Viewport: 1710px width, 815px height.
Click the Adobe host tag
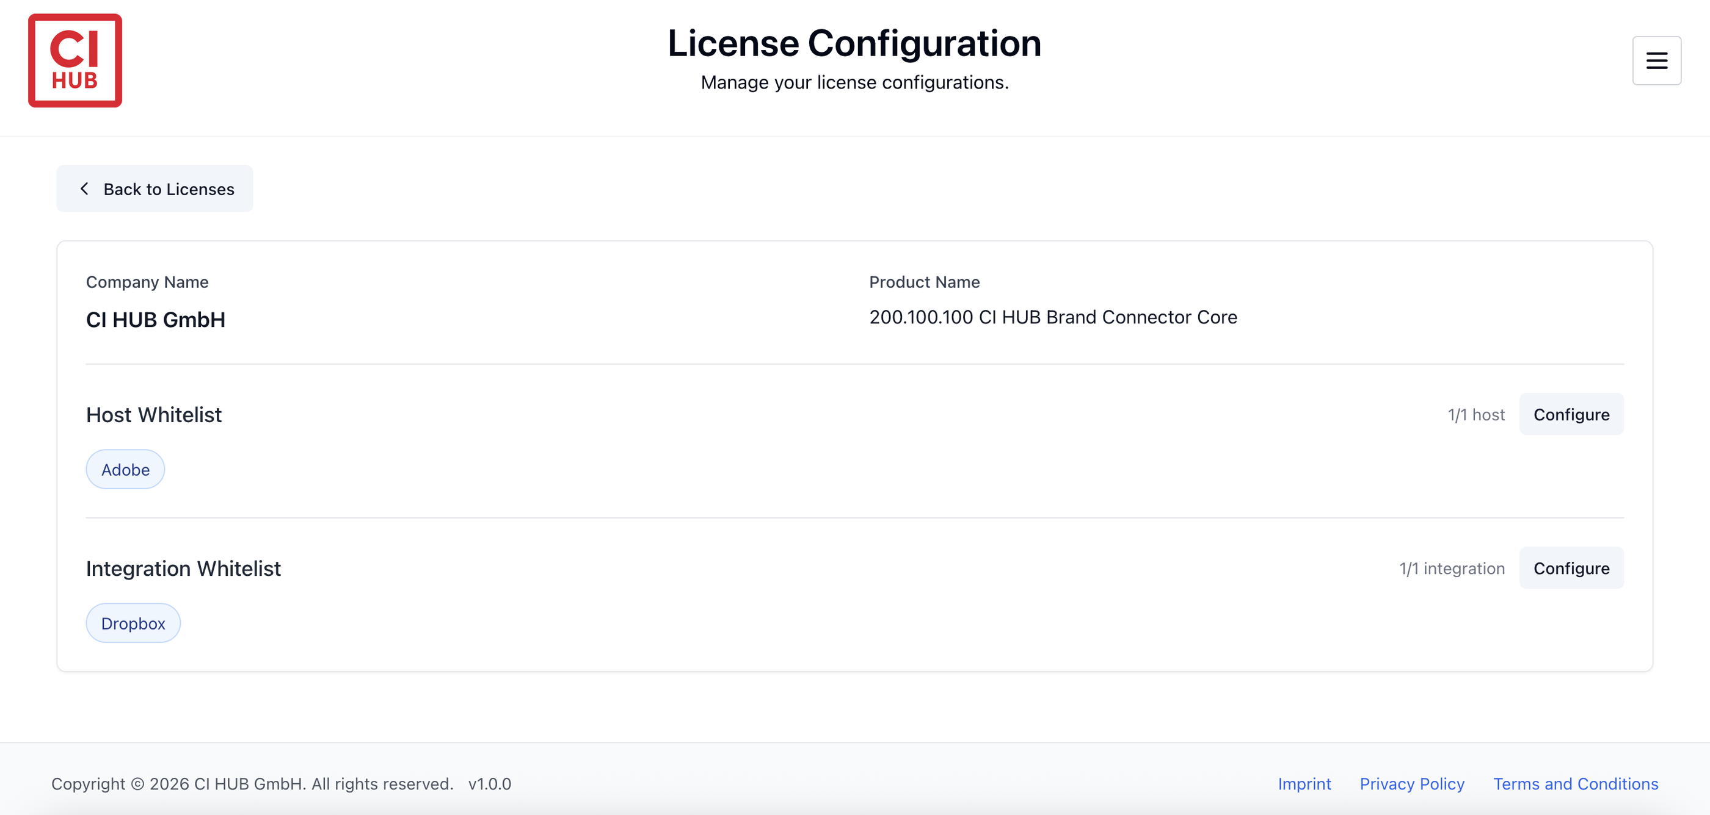(x=125, y=470)
